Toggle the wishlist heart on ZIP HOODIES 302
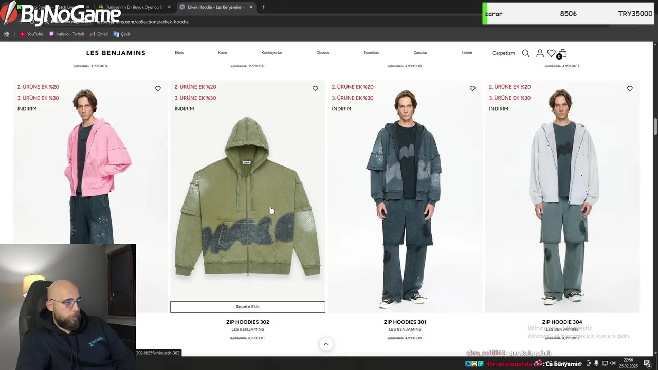Viewport: 658px width, 370px height. [315, 89]
